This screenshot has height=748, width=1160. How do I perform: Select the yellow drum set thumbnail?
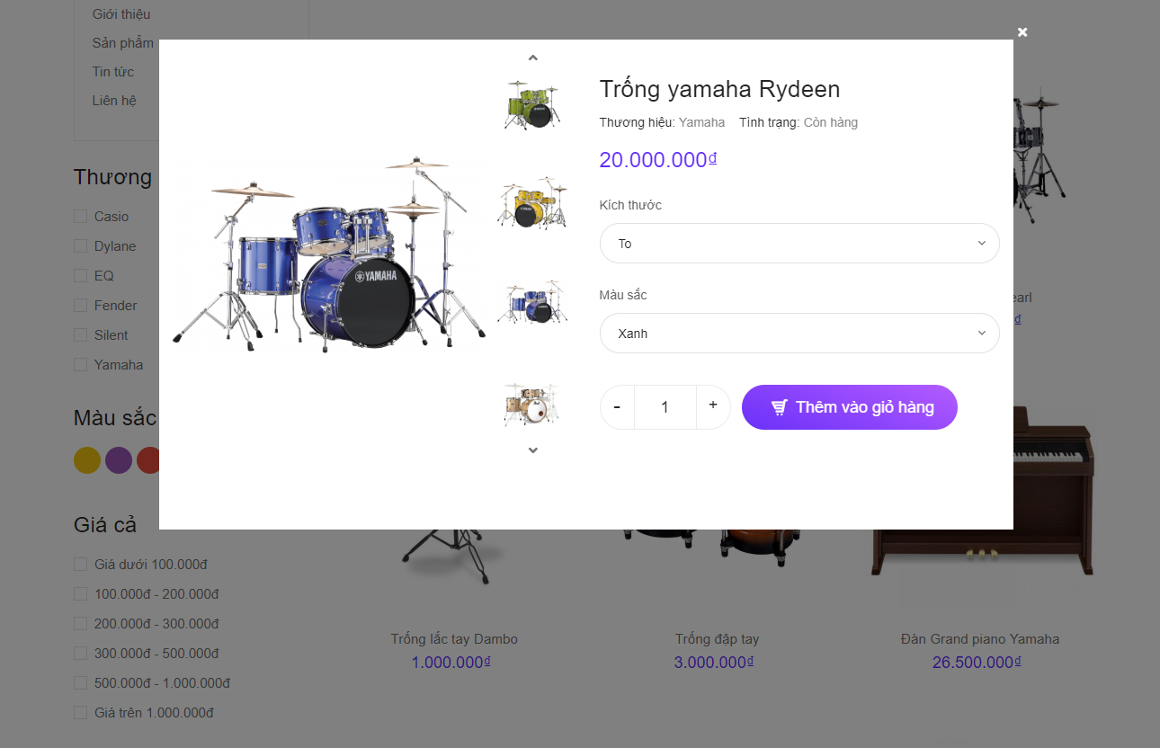[533, 203]
